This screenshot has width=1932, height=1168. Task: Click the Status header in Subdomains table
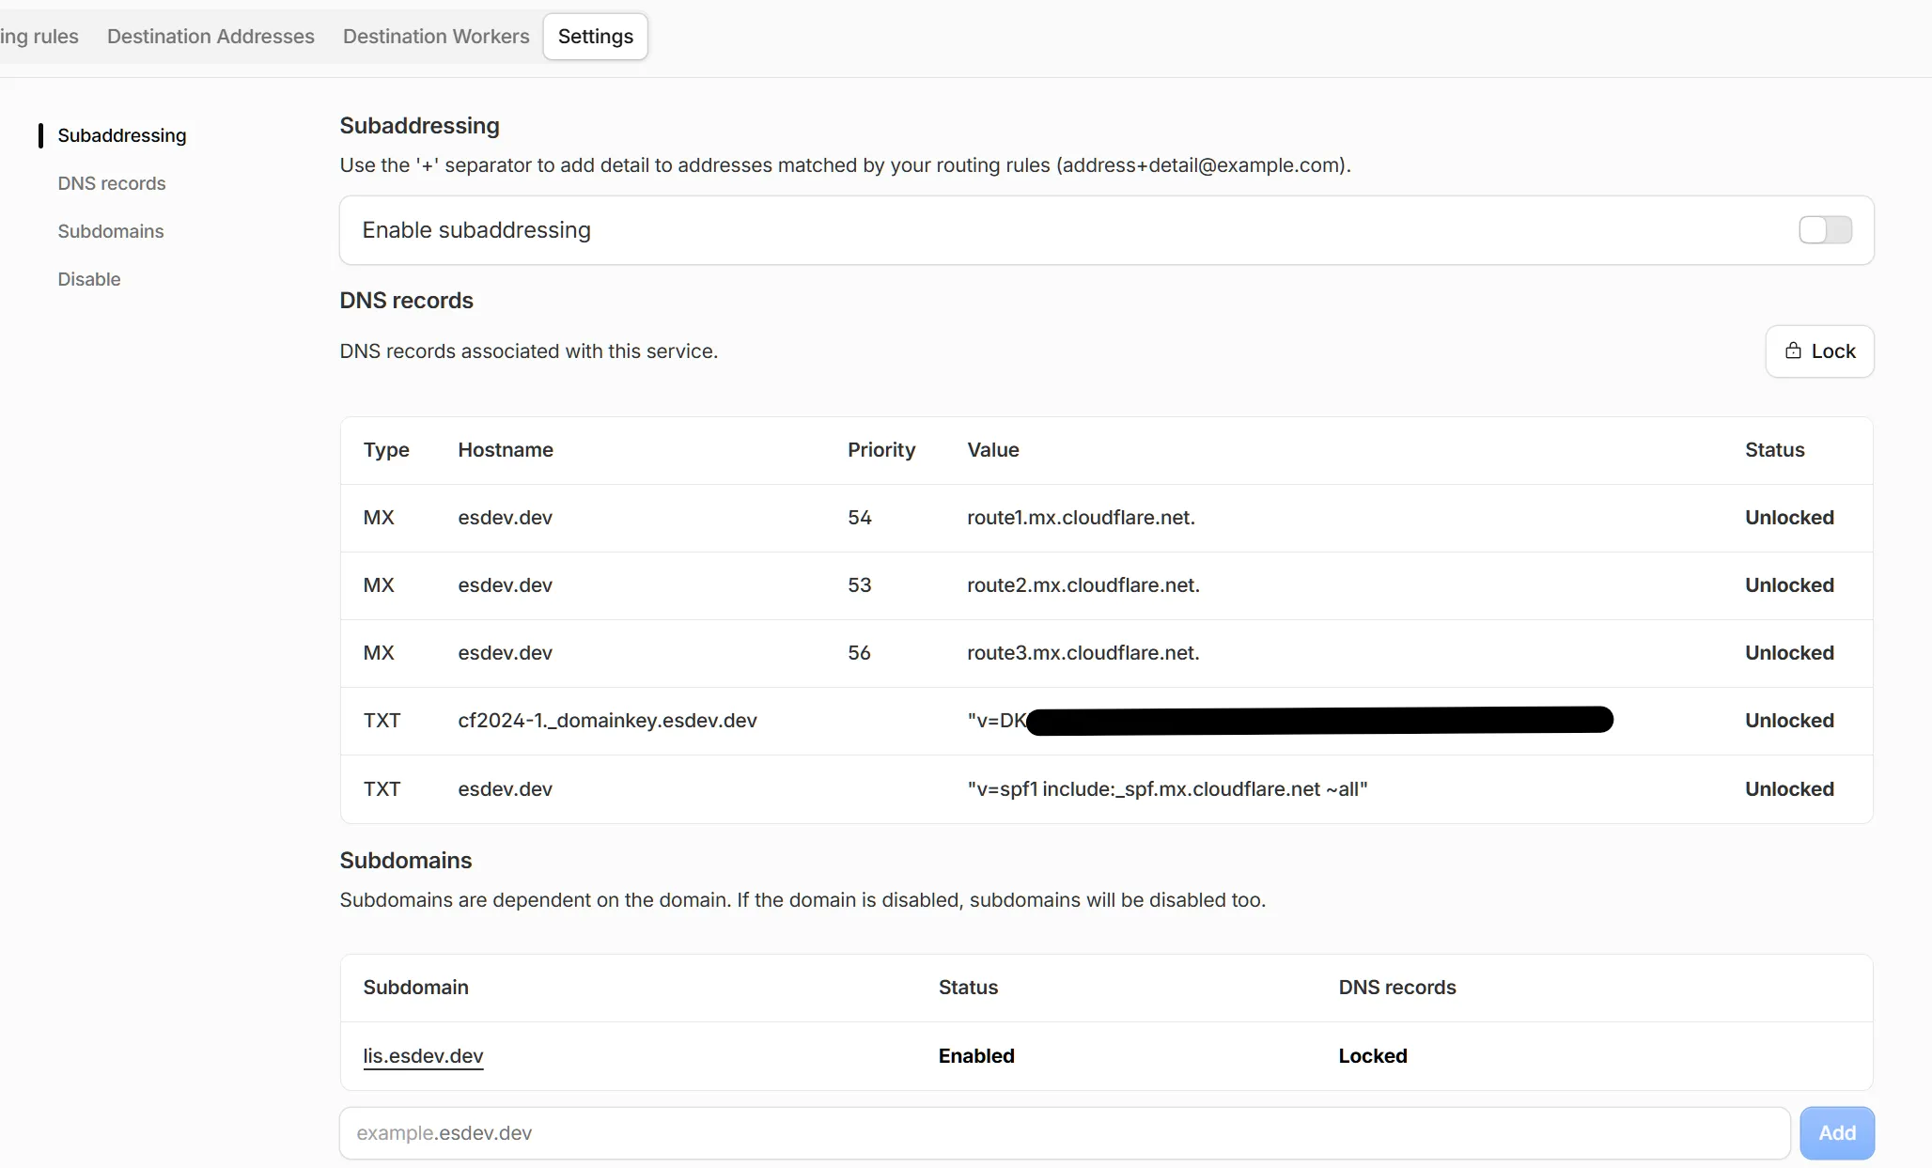(968, 988)
